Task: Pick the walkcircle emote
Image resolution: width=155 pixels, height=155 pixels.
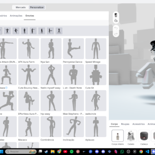Action: (96, 100)
